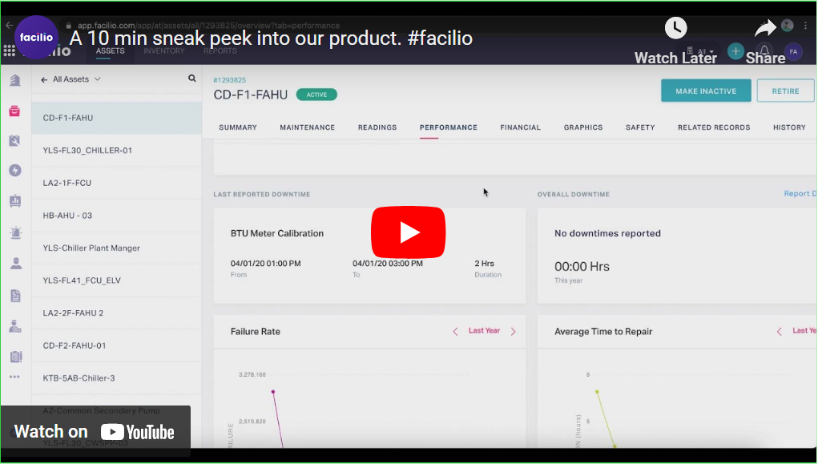
Task: Click the FA profile avatar
Action: pyautogui.click(x=793, y=51)
